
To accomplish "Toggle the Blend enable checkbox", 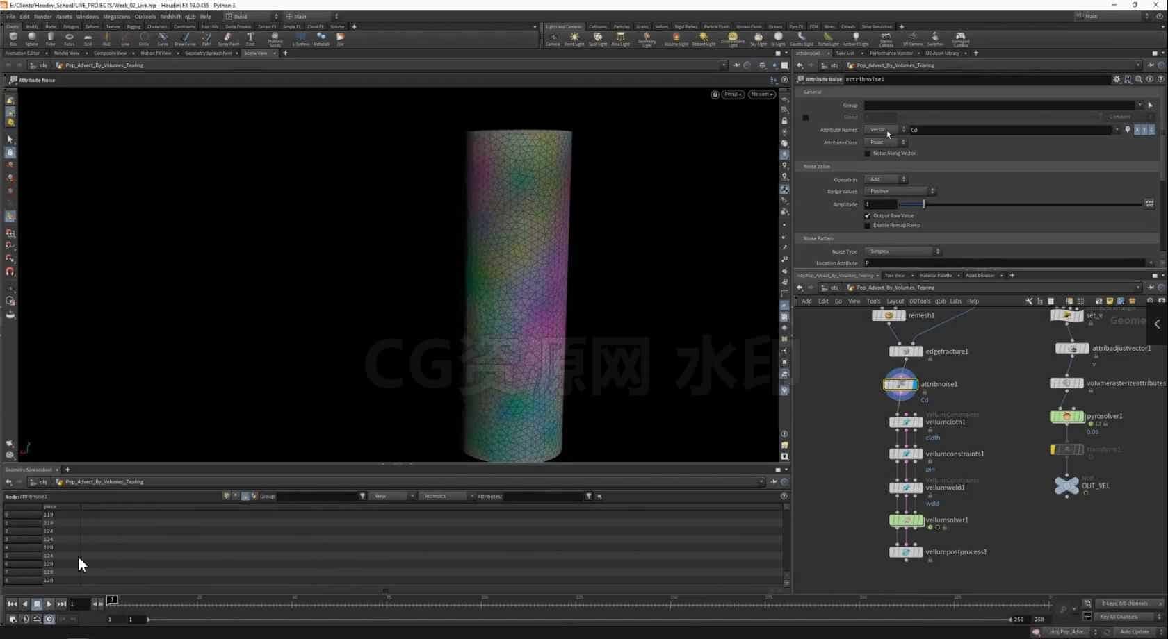I will coord(806,117).
